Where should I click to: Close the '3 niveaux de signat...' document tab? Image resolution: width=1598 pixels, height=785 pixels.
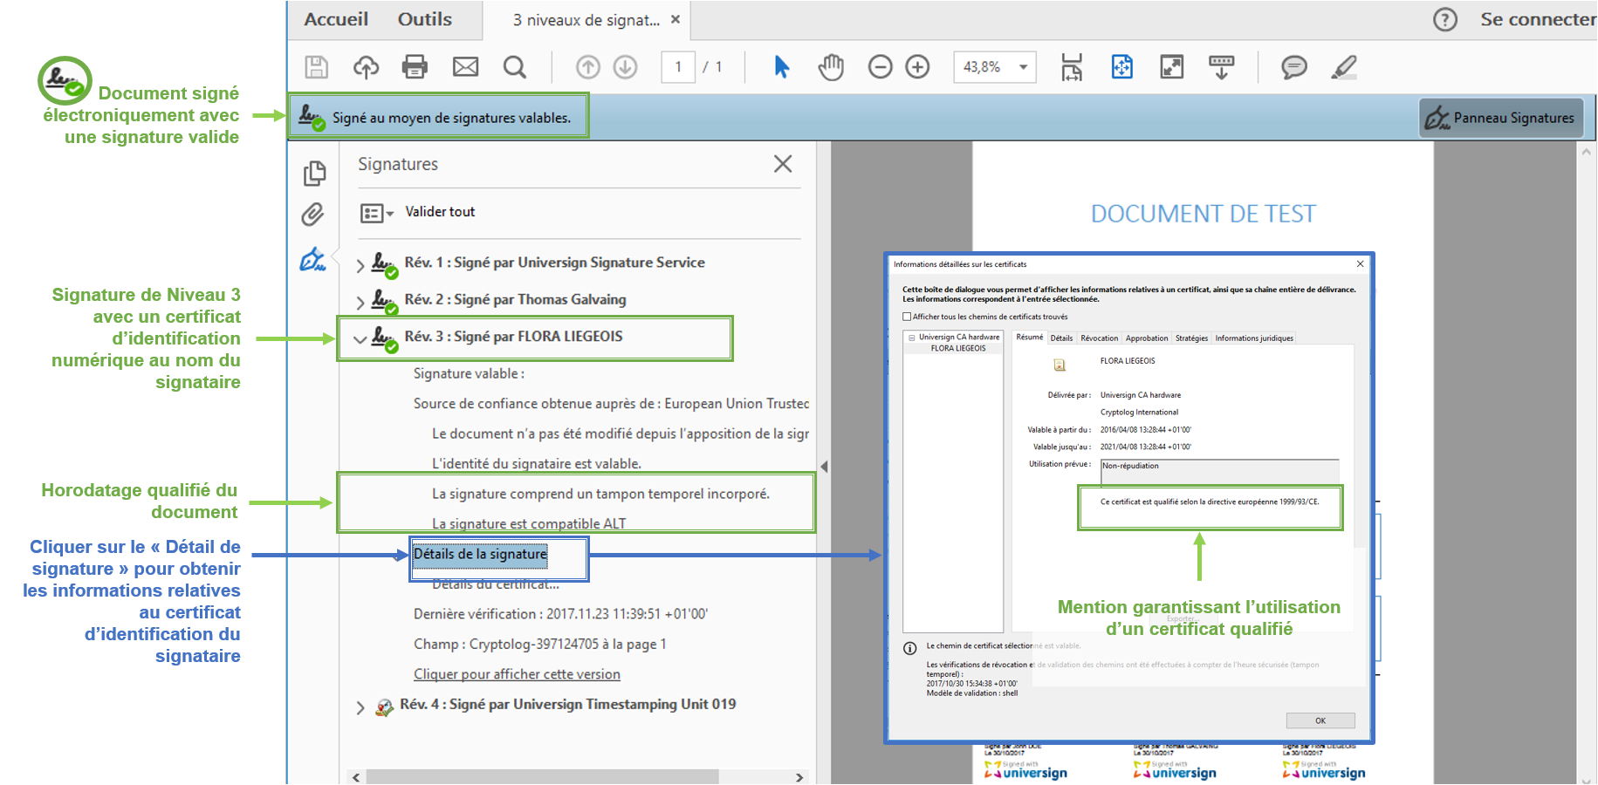tap(676, 19)
